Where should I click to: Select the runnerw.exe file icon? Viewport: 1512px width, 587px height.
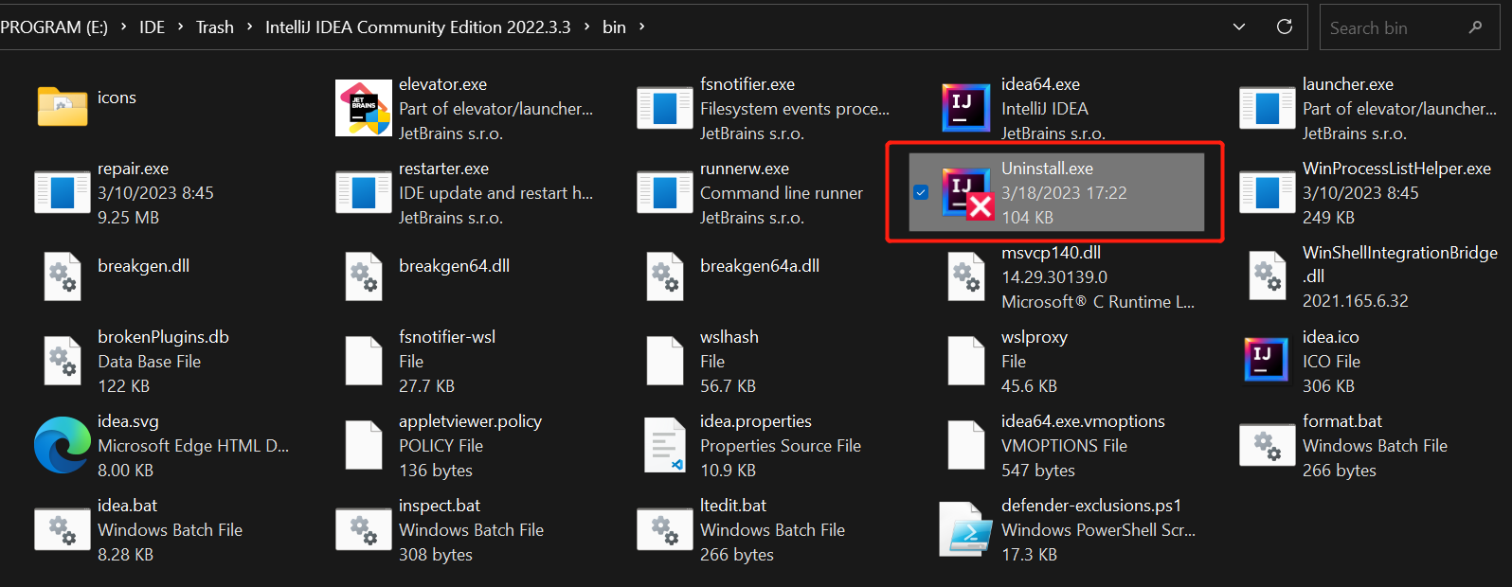(x=665, y=193)
